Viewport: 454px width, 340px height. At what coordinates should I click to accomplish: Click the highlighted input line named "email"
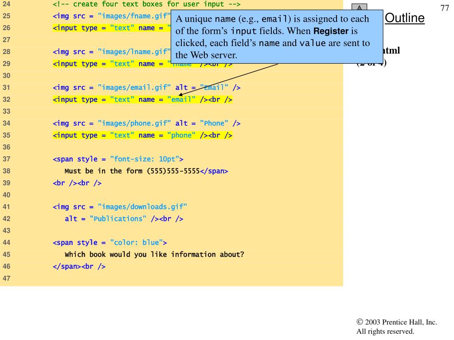tap(142, 100)
